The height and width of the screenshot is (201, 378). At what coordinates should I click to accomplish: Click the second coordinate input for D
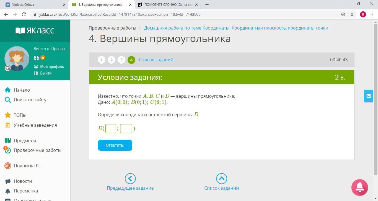point(126,128)
